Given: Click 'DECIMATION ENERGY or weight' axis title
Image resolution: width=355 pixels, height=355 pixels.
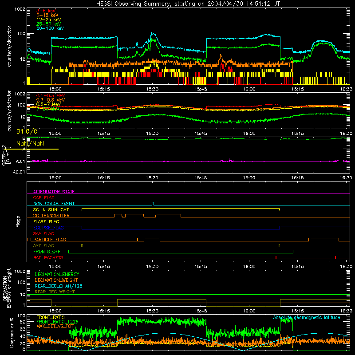Looking at the screenshot, I should [7, 288].
